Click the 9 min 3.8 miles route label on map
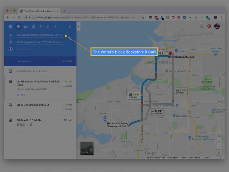This screenshot has height=172, width=229. click(x=181, y=91)
